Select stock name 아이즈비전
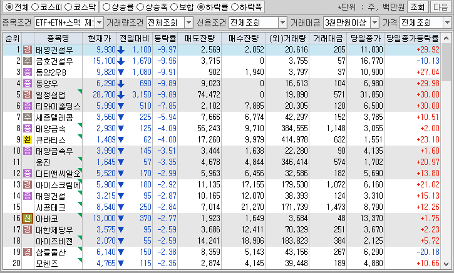 (54, 241)
